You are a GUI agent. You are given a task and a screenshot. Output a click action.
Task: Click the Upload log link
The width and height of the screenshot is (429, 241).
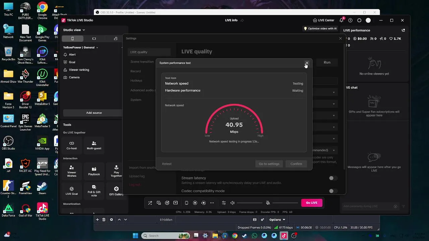coord(137,176)
